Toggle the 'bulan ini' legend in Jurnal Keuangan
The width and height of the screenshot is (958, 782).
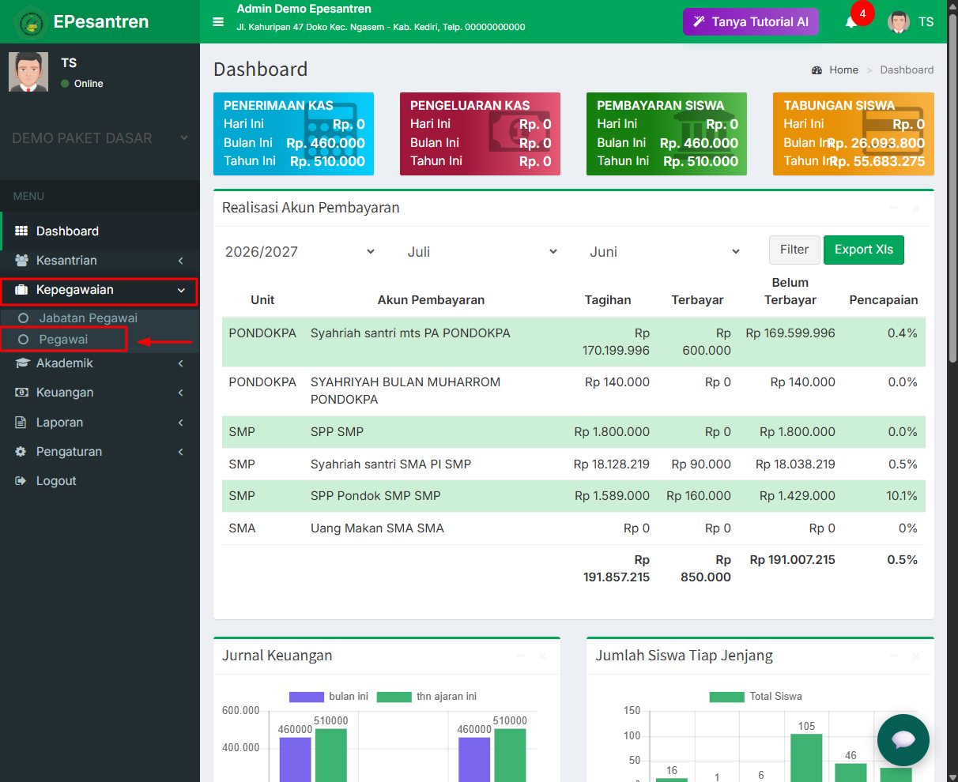[x=329, y=697]
